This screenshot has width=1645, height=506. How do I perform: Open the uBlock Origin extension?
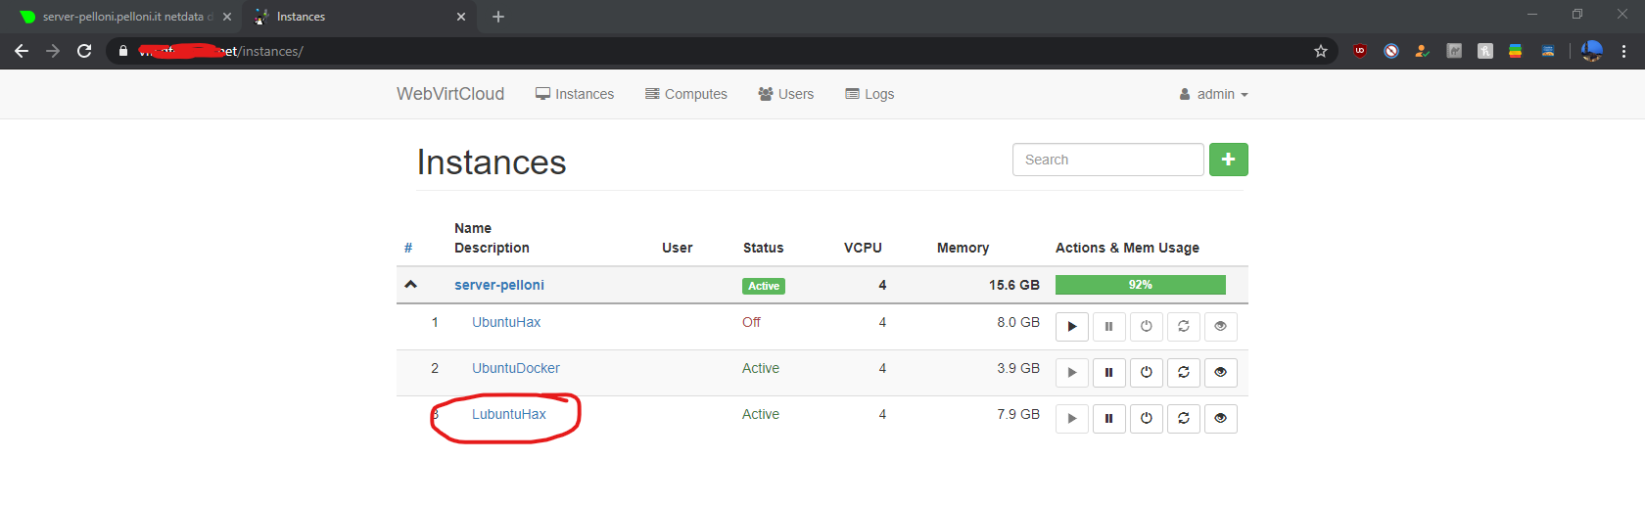(1360, 51)
